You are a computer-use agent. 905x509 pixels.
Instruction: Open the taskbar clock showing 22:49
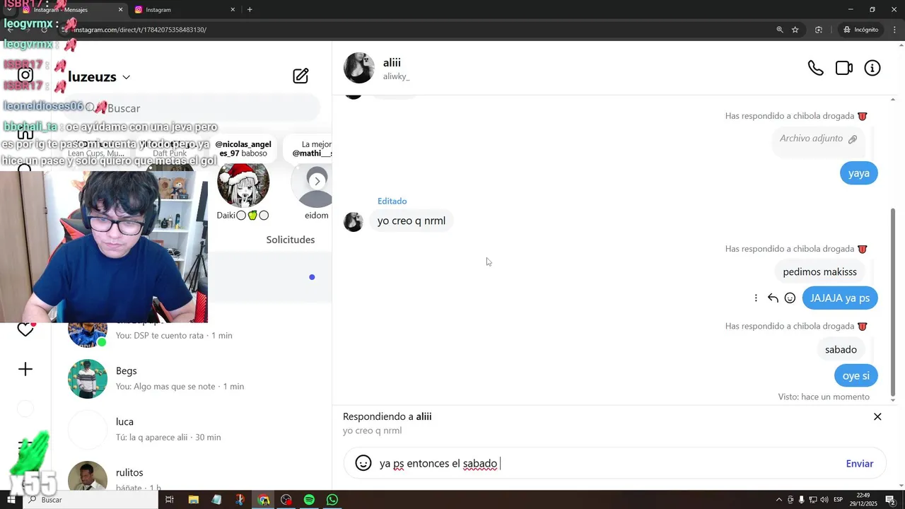tap(863, 500)
